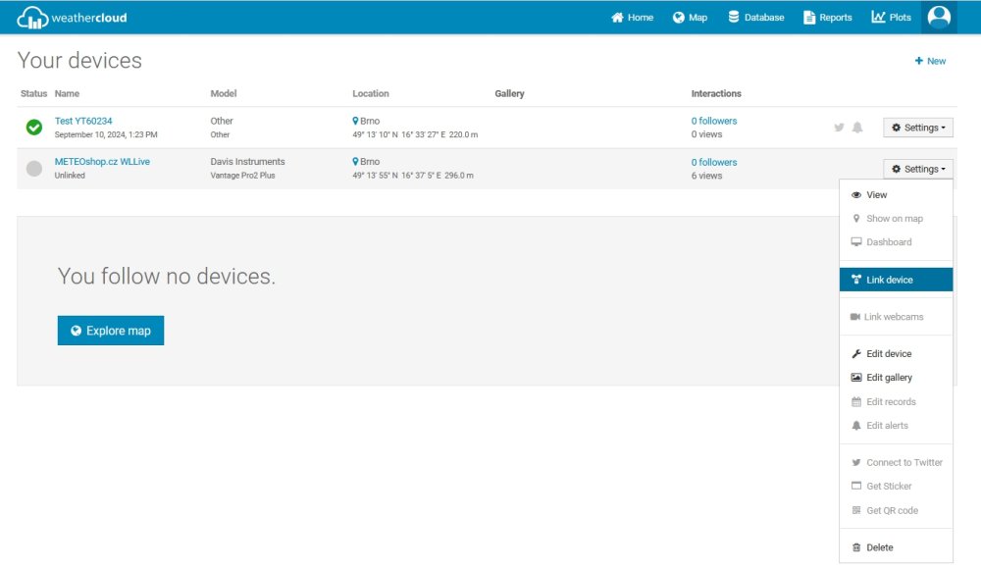This screenshot has height=570, width=981.
Task: Click the grey status circle for METEOshop.cz
Action: point(34,169)
